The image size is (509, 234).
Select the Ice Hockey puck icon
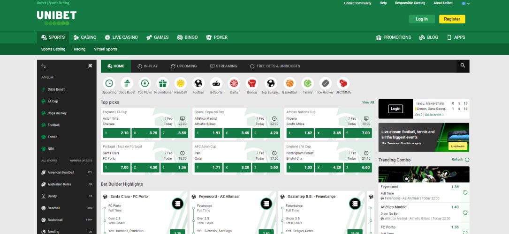[326, 83]
